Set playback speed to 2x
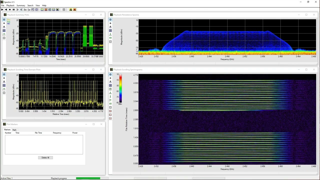This screenshot has height=180, width=320. click(x=25, y=9)
